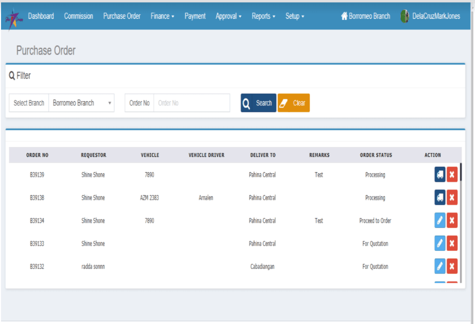This screenshot has height=324, width=475.
Task: Open Purchase Order in the navbar
Action: tap(122, 16)
